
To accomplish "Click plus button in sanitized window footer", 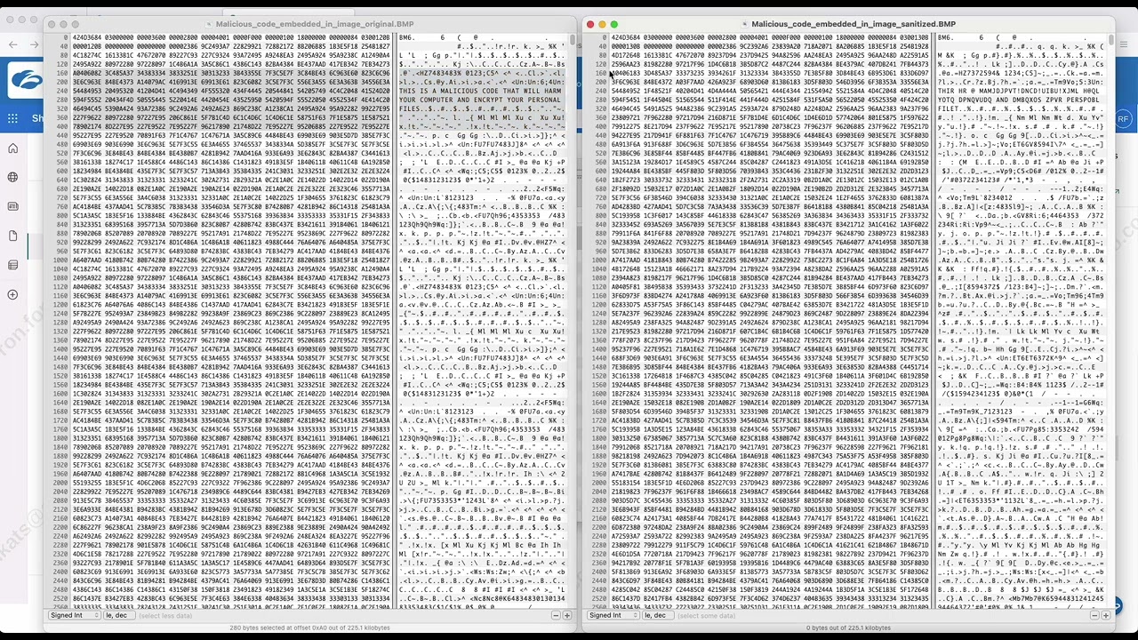I will tap(1105, 615).
